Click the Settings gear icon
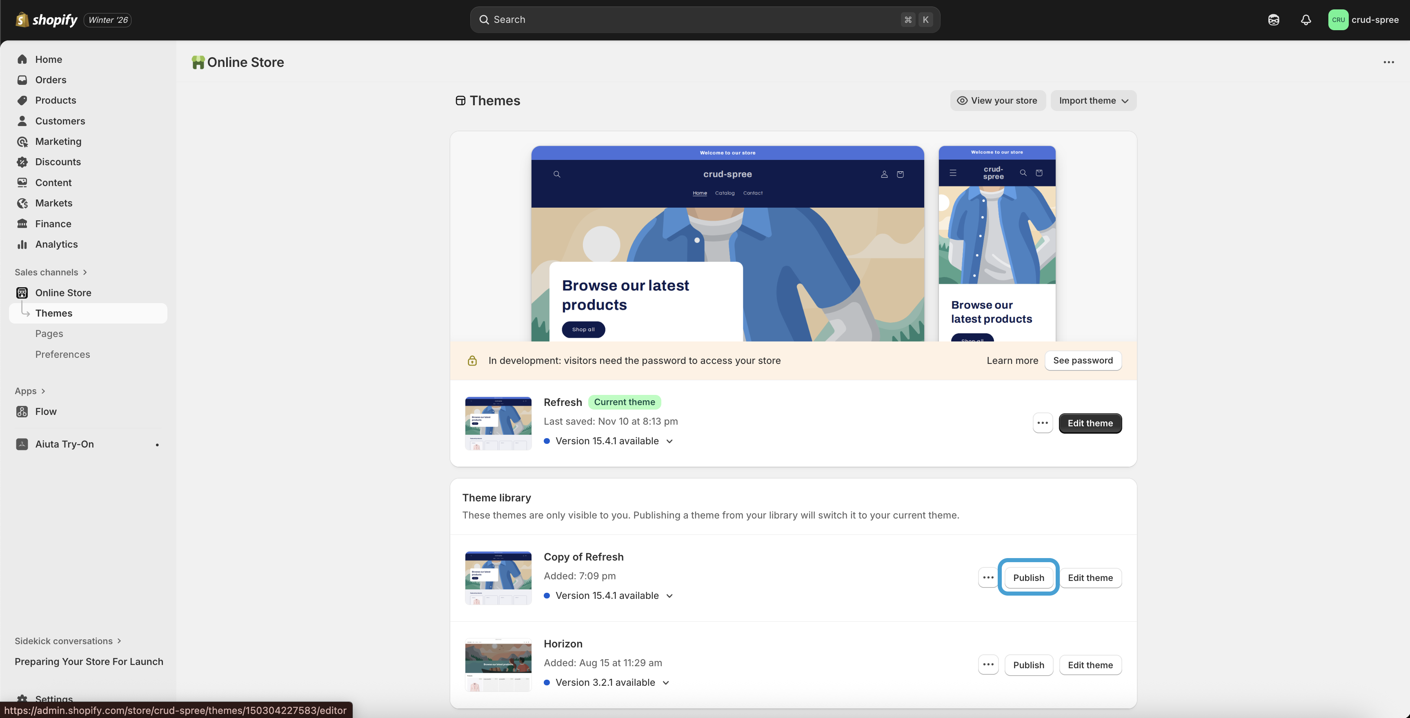 pos(22,699)
